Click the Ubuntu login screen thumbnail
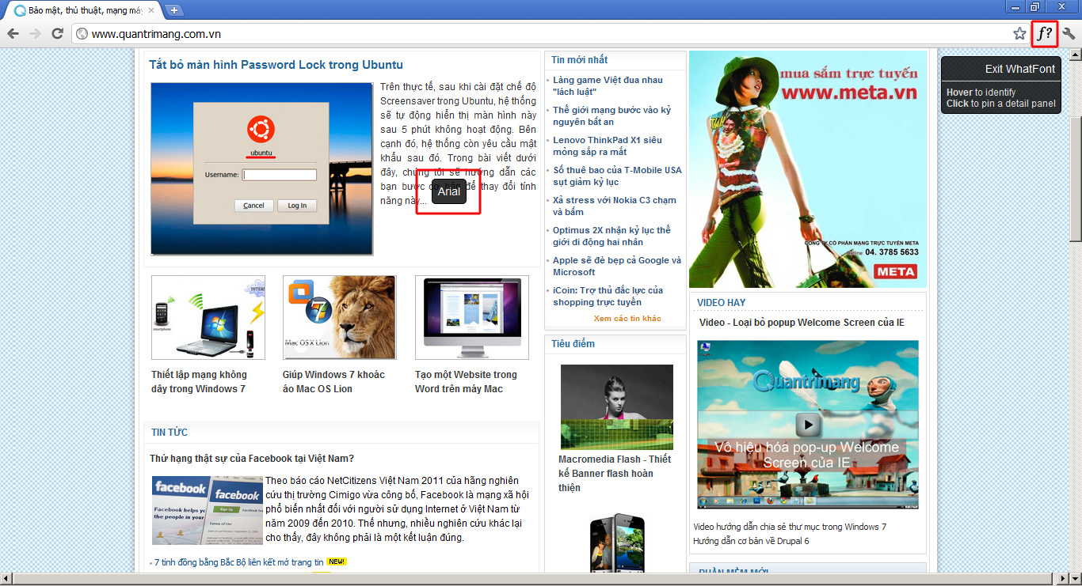Image resolution: width=1082 pixels, height=586 pixels. click(261, 169)
